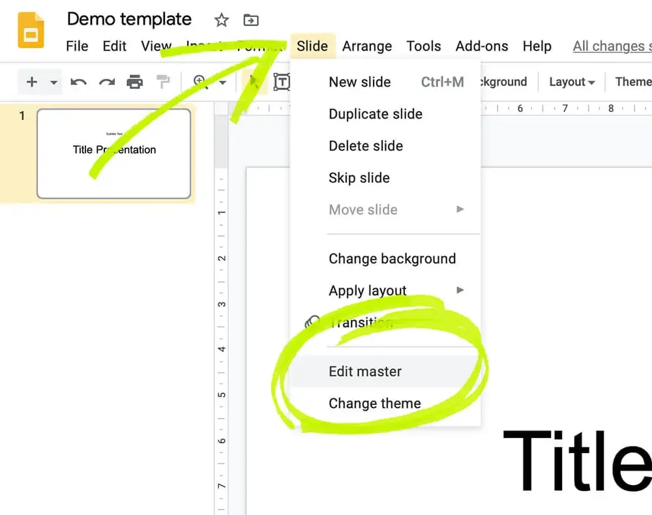Open the Edit menu

click(x=114, y=46)
